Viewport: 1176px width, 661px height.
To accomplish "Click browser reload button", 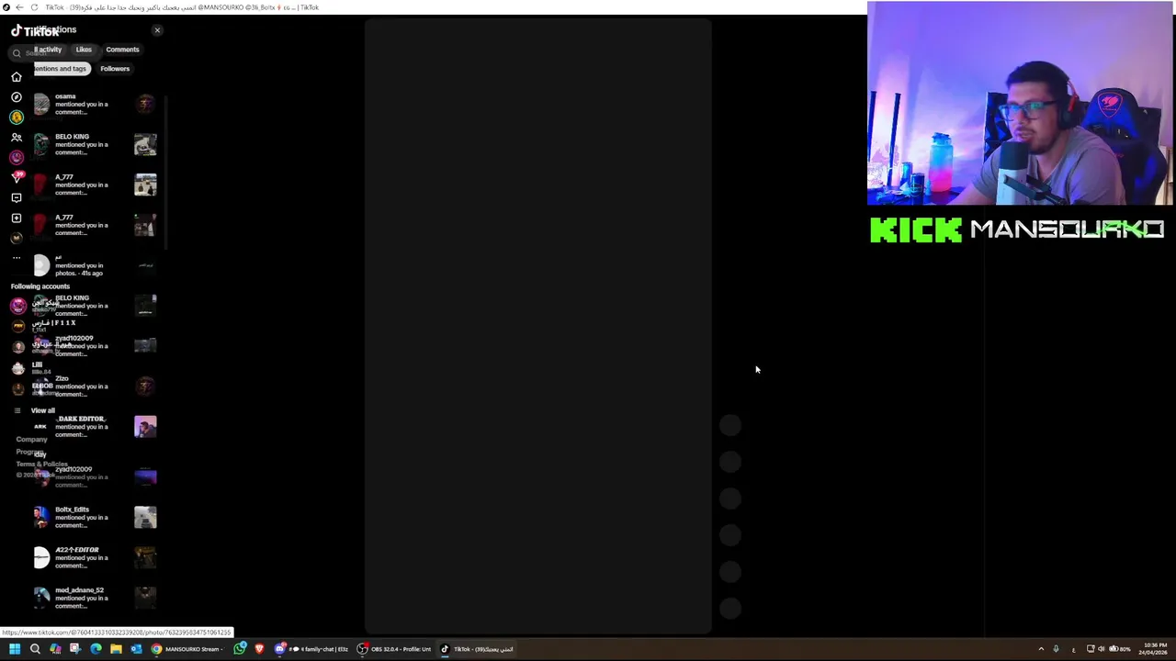I will 34,7.
